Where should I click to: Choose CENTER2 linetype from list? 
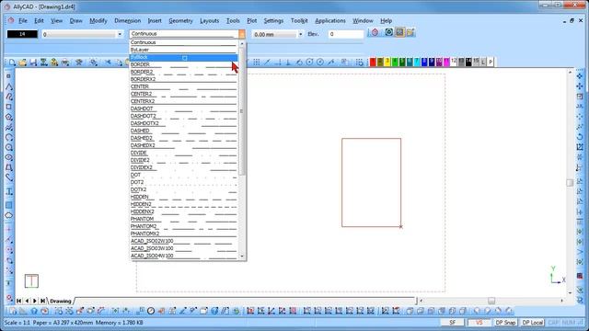pos(184,94)
